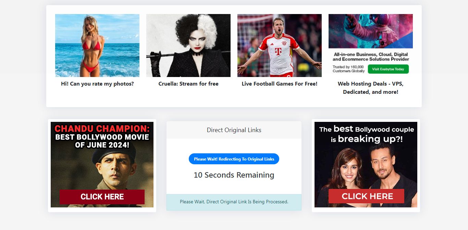Click 'Please Wait, Direct Original Link Is Being Processed.' notice
468x230 pixels.
pyautogui.click(x=234, y=202)
